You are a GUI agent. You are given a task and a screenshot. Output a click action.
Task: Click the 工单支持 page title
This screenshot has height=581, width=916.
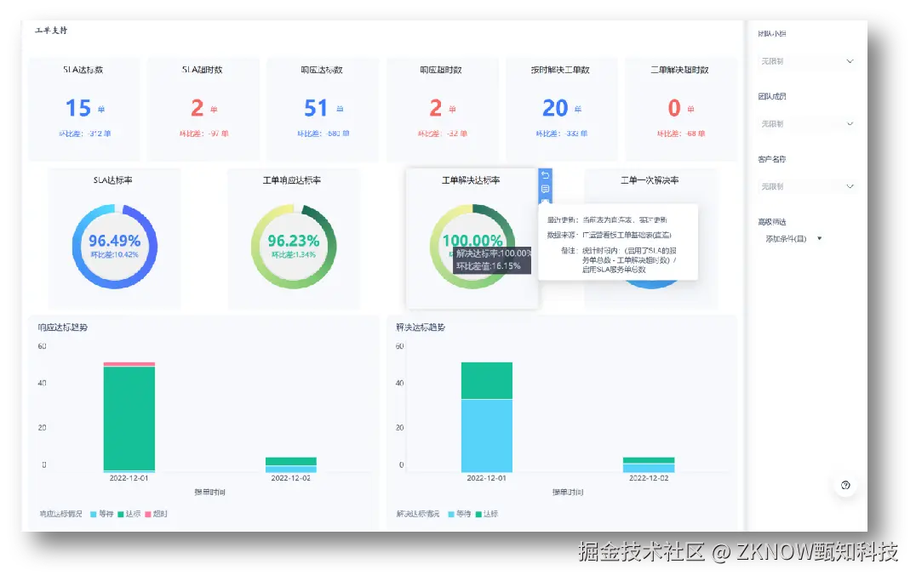point(51,31)
